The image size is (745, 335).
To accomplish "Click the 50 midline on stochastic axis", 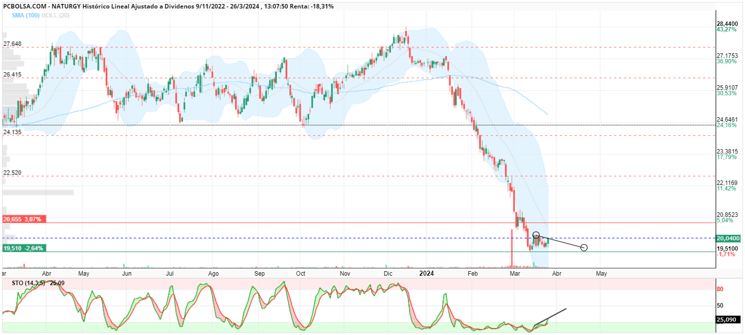I will tap(720, 306).
